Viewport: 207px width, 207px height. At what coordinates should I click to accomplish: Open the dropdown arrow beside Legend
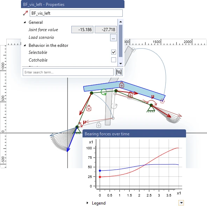(x=181, y=203)
